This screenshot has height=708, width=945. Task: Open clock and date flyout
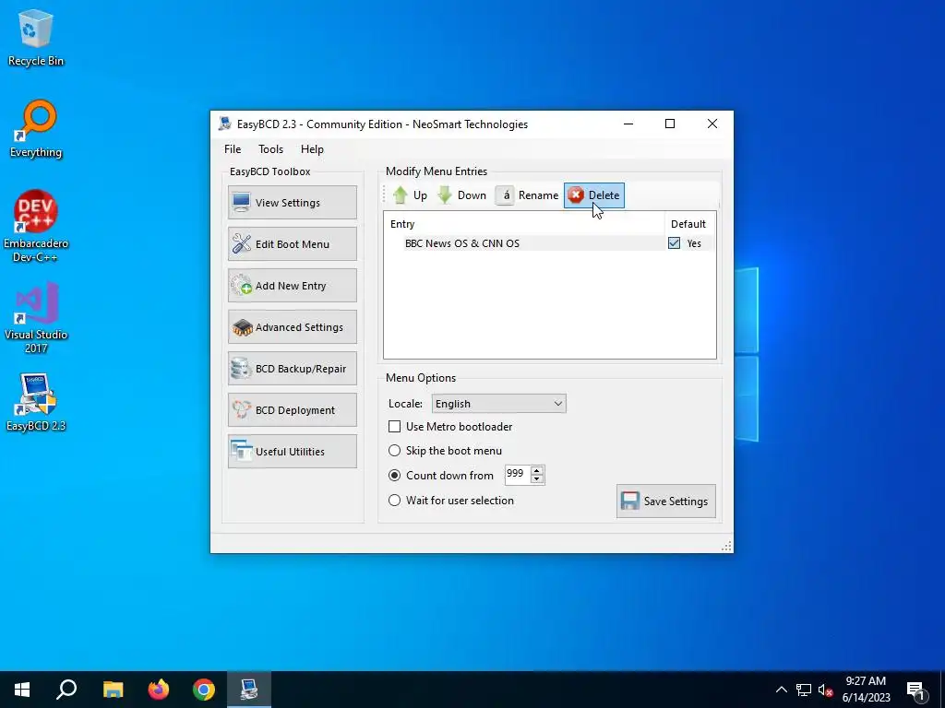tap(866, 690)
